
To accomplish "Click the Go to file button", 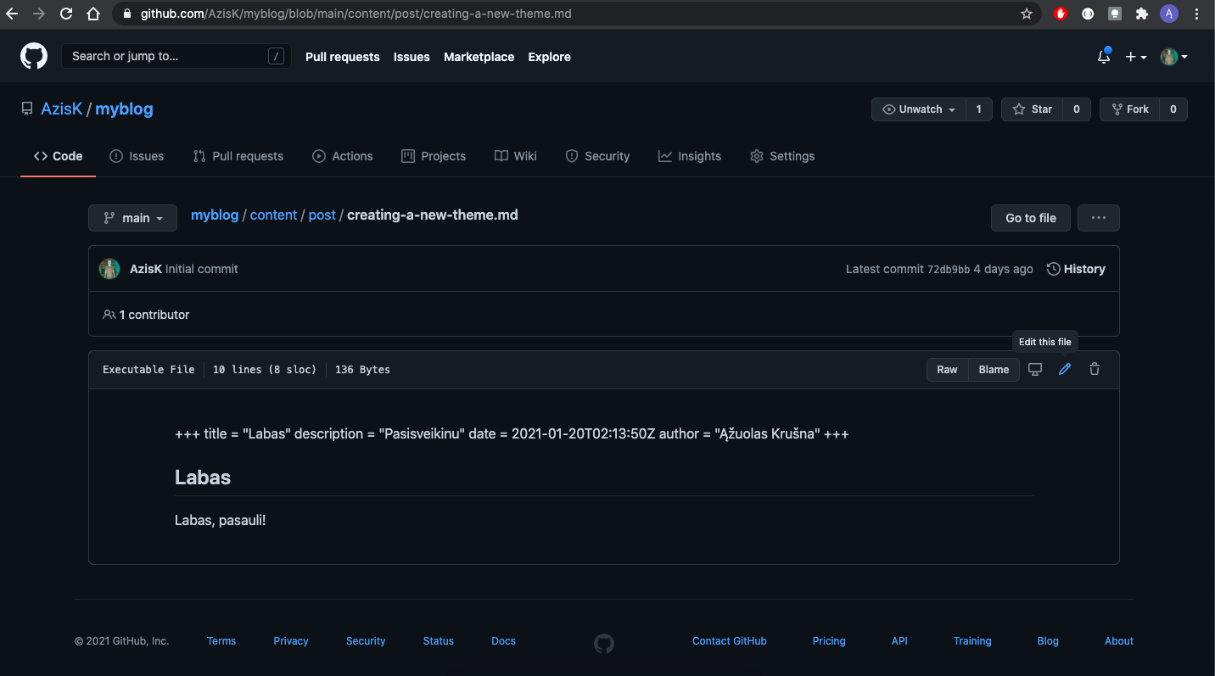I will 1031,218.
